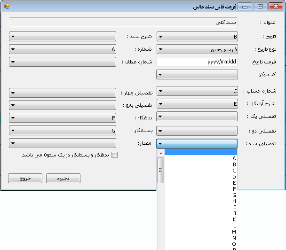Choose H from the dropdown list

201,201
